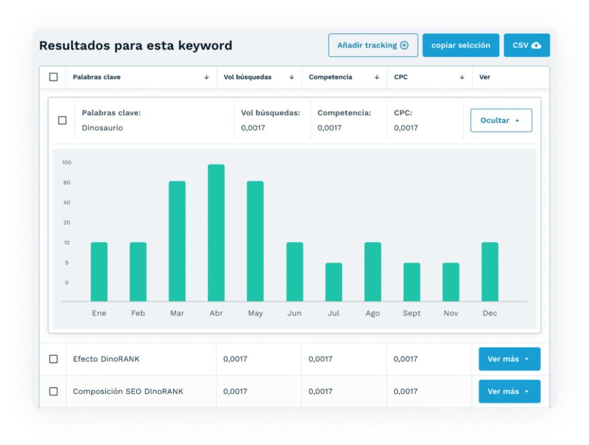Expand Efecto DinoRANK with Ver más
This screenshot has width=589, height=445.
509,359
